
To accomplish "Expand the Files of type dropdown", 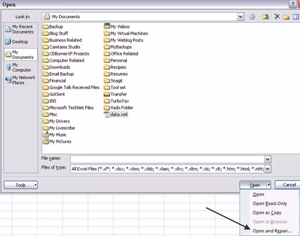I will point(268,169).
